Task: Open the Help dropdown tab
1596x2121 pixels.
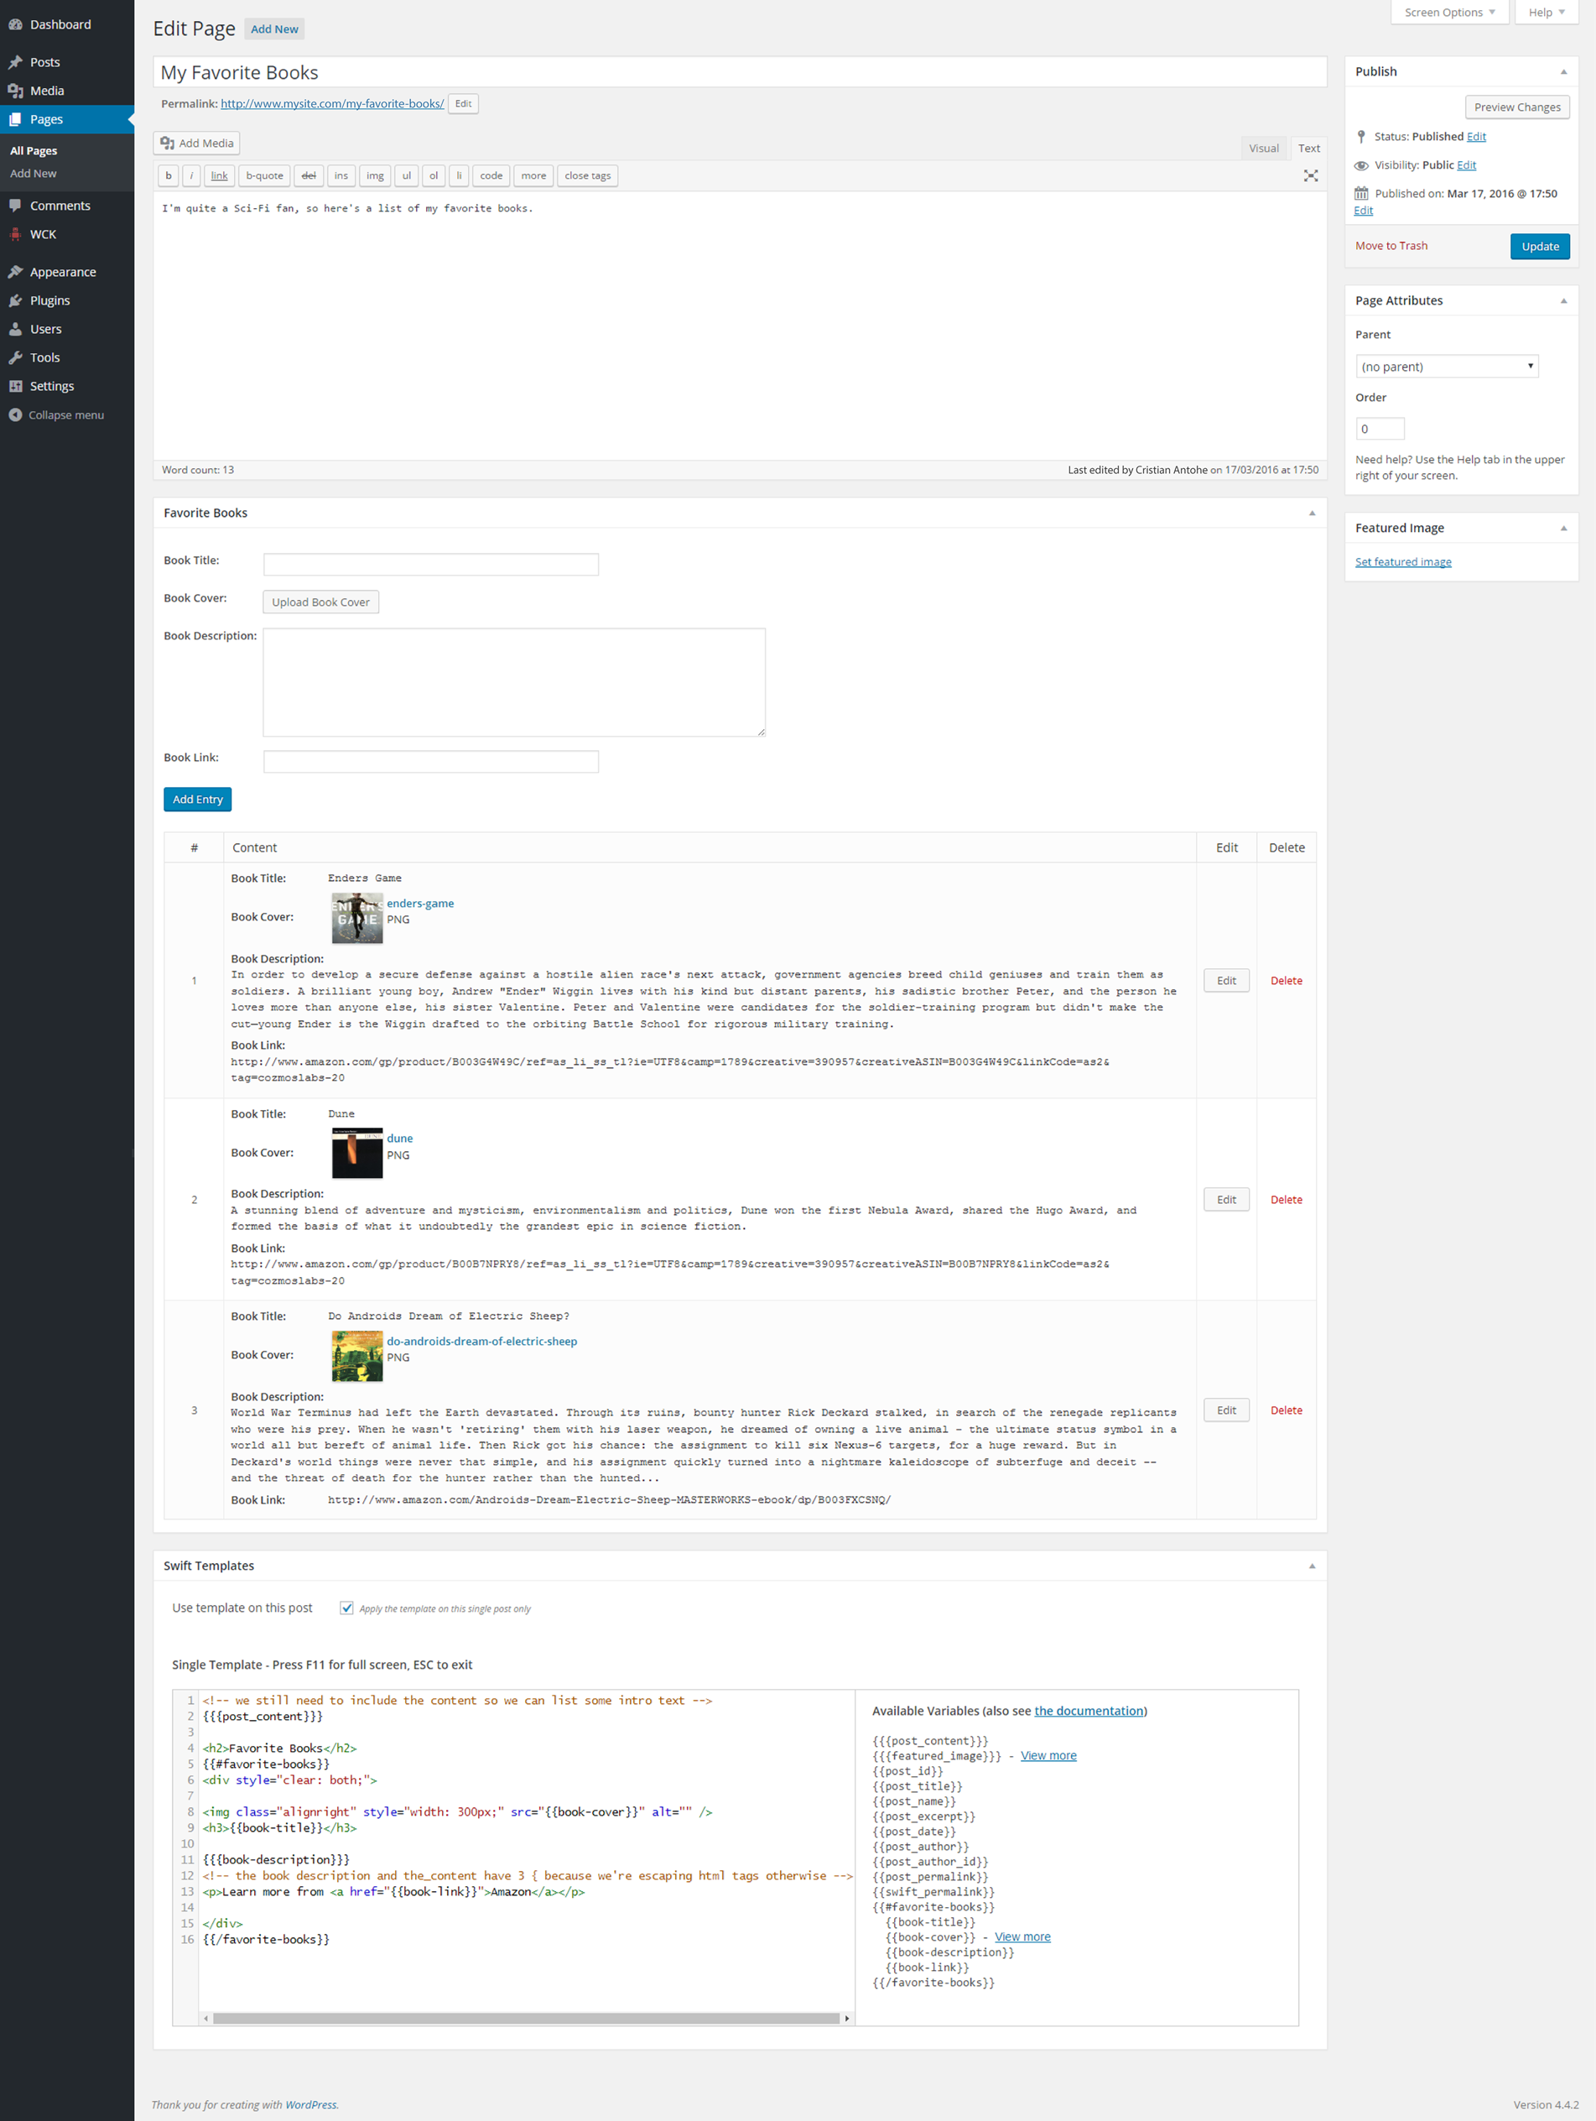Action: (1547, 13)
